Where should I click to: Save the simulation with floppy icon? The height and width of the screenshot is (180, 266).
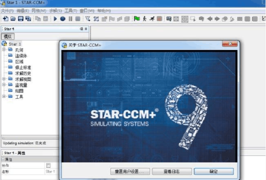pyautogui.click(x=21, y=18)
